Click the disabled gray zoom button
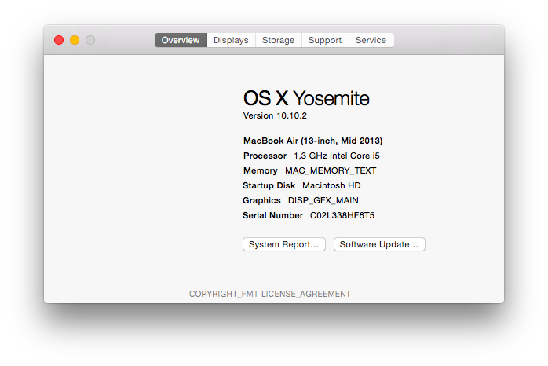Viewport: 548px width, 366px height. 90,40
